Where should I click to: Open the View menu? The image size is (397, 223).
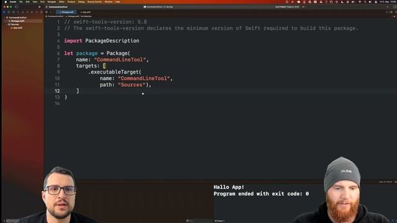point(35,2)
